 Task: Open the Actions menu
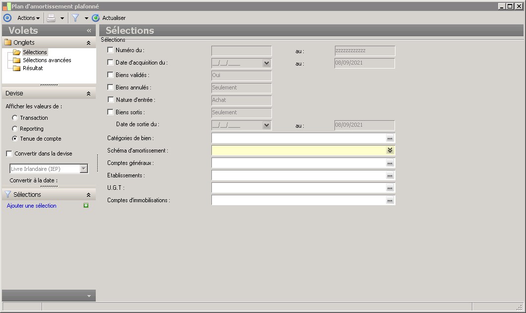pos(28,18)
